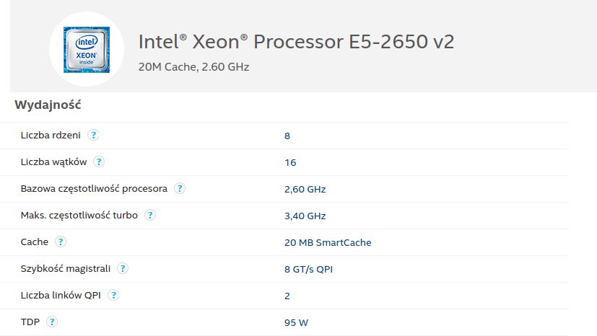Screen dimensions: 597x336
Task: Click the Liczba rdzeni label
Action: [x=51, y=135]
